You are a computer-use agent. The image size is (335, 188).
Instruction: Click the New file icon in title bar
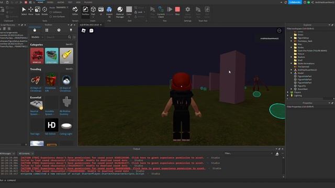(7, 2)
